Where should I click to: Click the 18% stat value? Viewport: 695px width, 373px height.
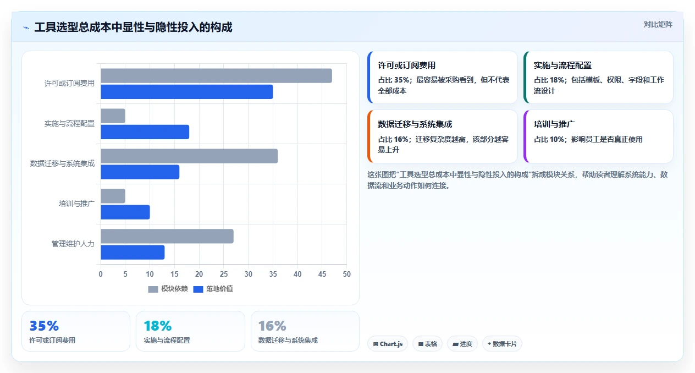tap(158, 326)
